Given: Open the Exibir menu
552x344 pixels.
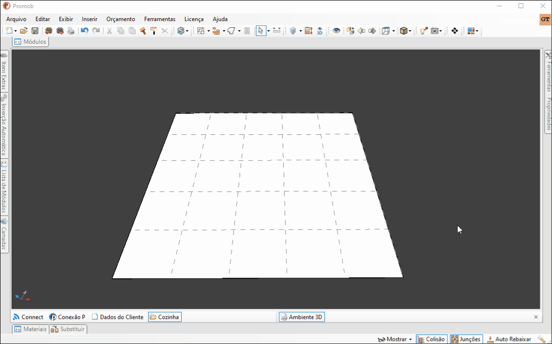Looking at the screenshot, I should click(x=66, y=19).
